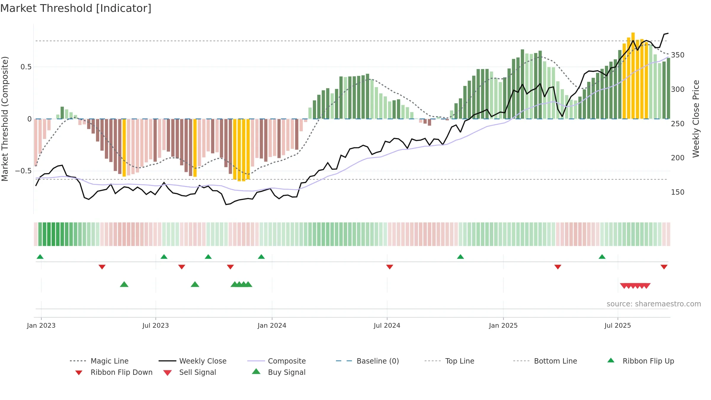Viewport: 711px width, 400px height.
Task: Click the ribbon flip down marker in late October 2023
Action: pos(230,267)
